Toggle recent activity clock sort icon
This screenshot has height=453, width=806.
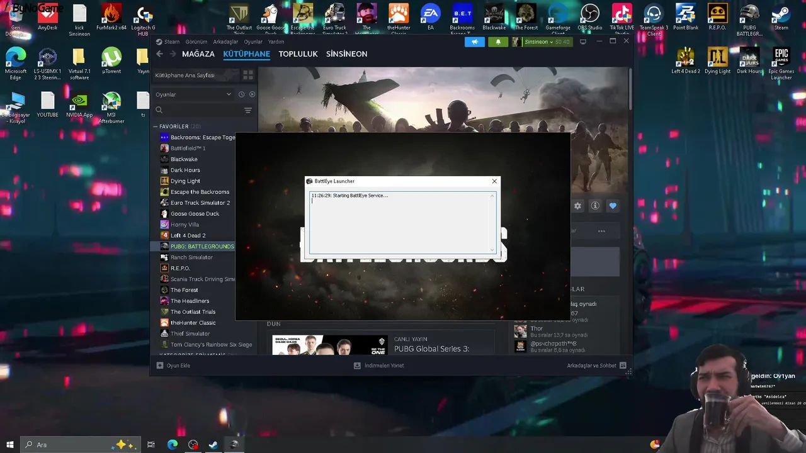[x=241, y=94]
